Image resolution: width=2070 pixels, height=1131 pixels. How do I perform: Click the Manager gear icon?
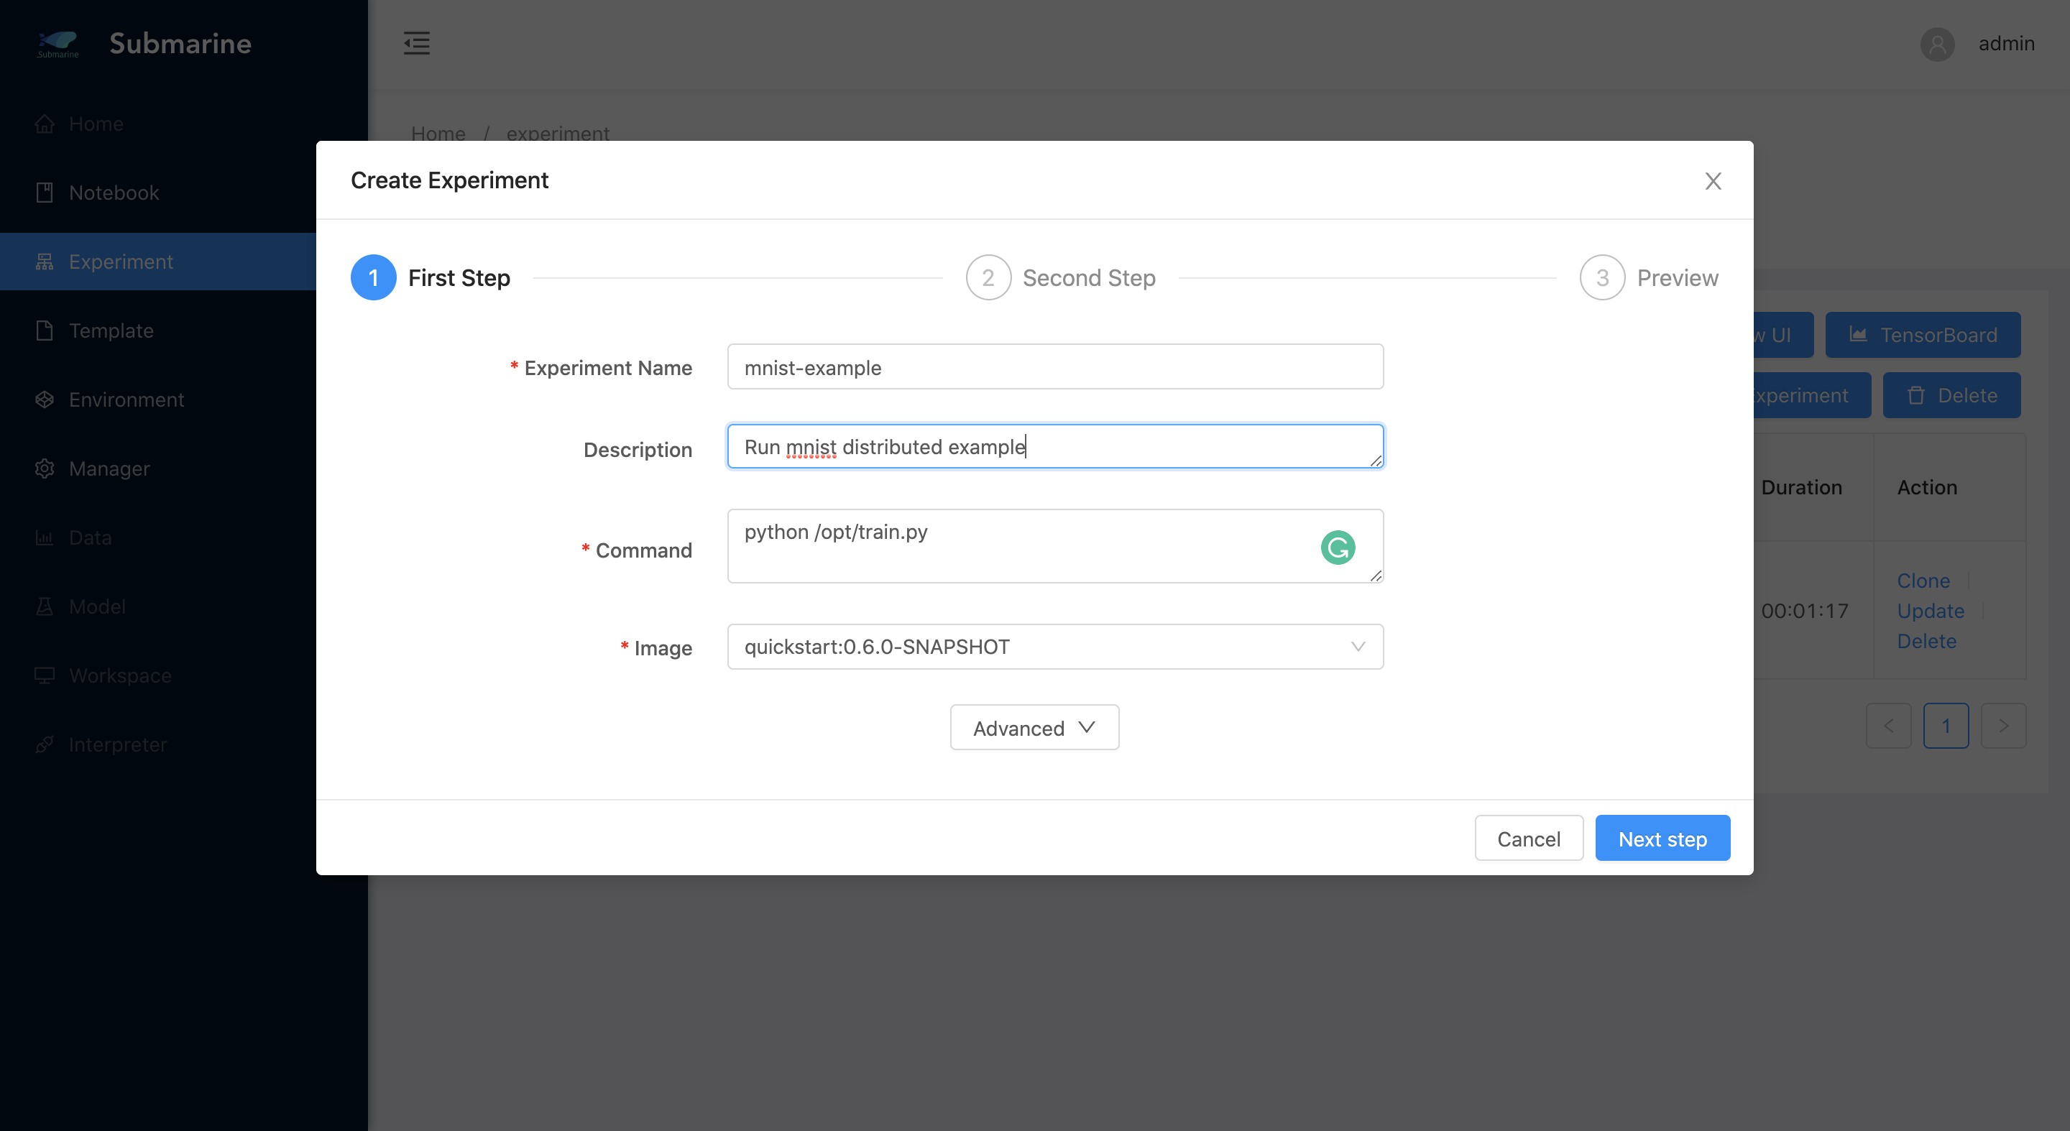point(45,468)
